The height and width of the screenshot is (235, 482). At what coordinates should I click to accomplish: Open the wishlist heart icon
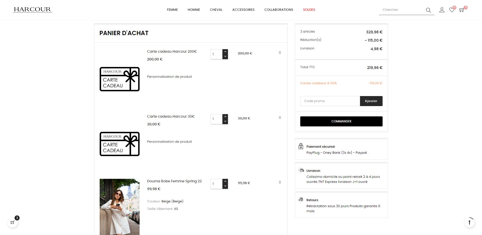[x=452, y=10]
